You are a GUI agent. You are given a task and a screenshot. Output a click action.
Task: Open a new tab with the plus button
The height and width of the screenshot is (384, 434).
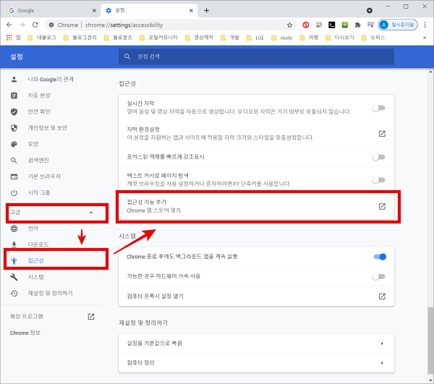(206, 11)
